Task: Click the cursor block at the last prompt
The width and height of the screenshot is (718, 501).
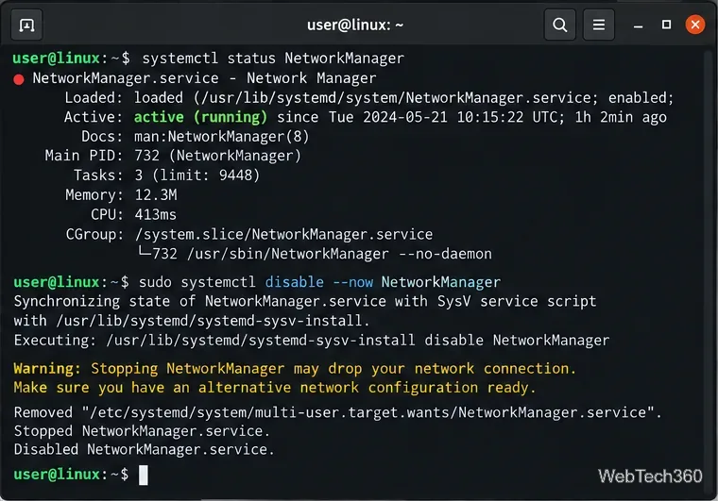Action: (x=144, y=475)
